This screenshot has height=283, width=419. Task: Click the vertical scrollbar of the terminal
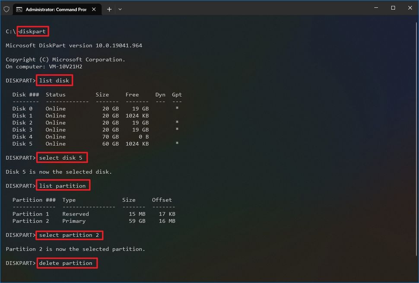pos(416,139)
